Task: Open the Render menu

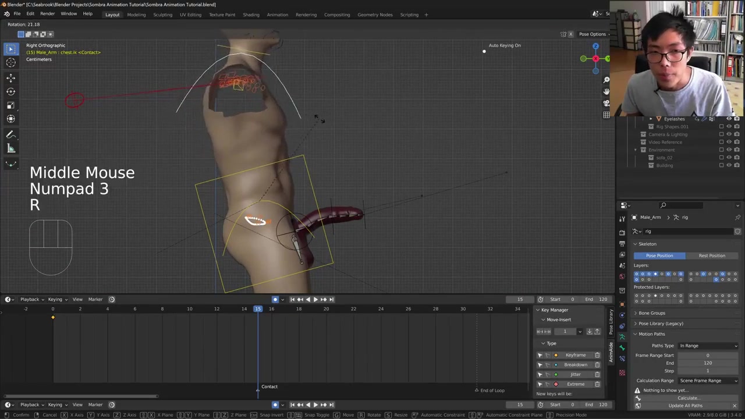Action: [x=47, y=13]
